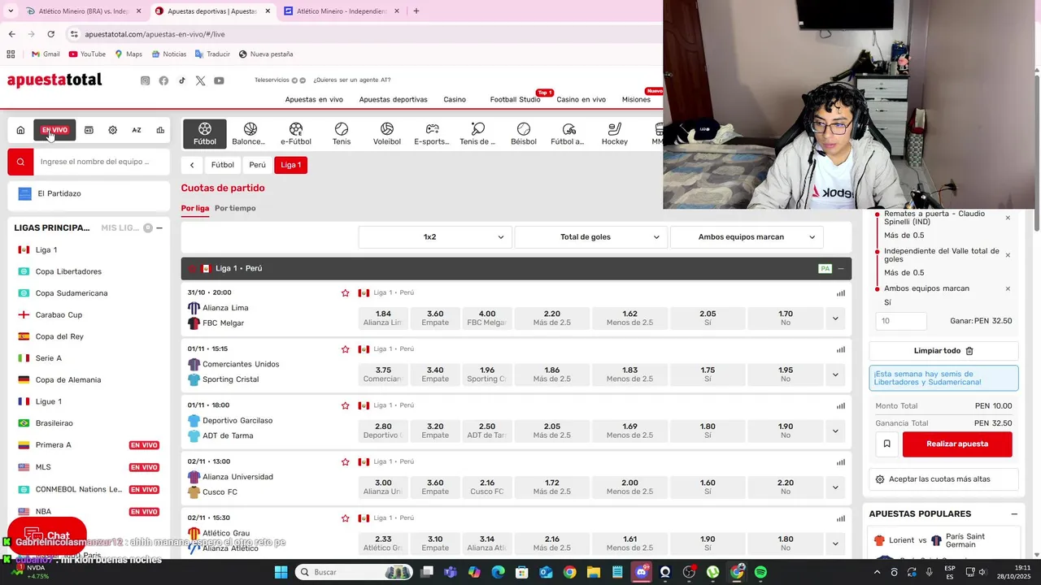Select the Hockey sport icon

(615, 134)
